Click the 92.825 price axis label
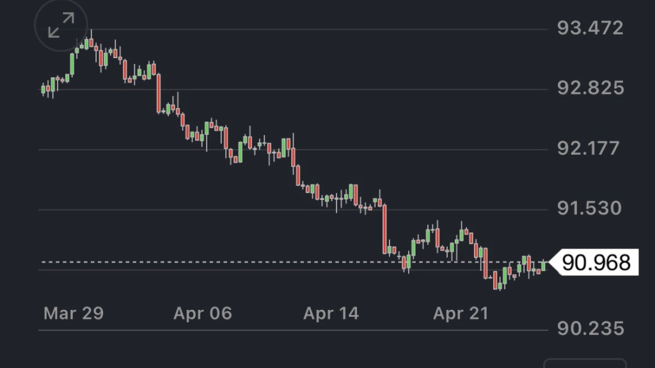This screenshot has width=655, height=368. [x=590, y=88]
